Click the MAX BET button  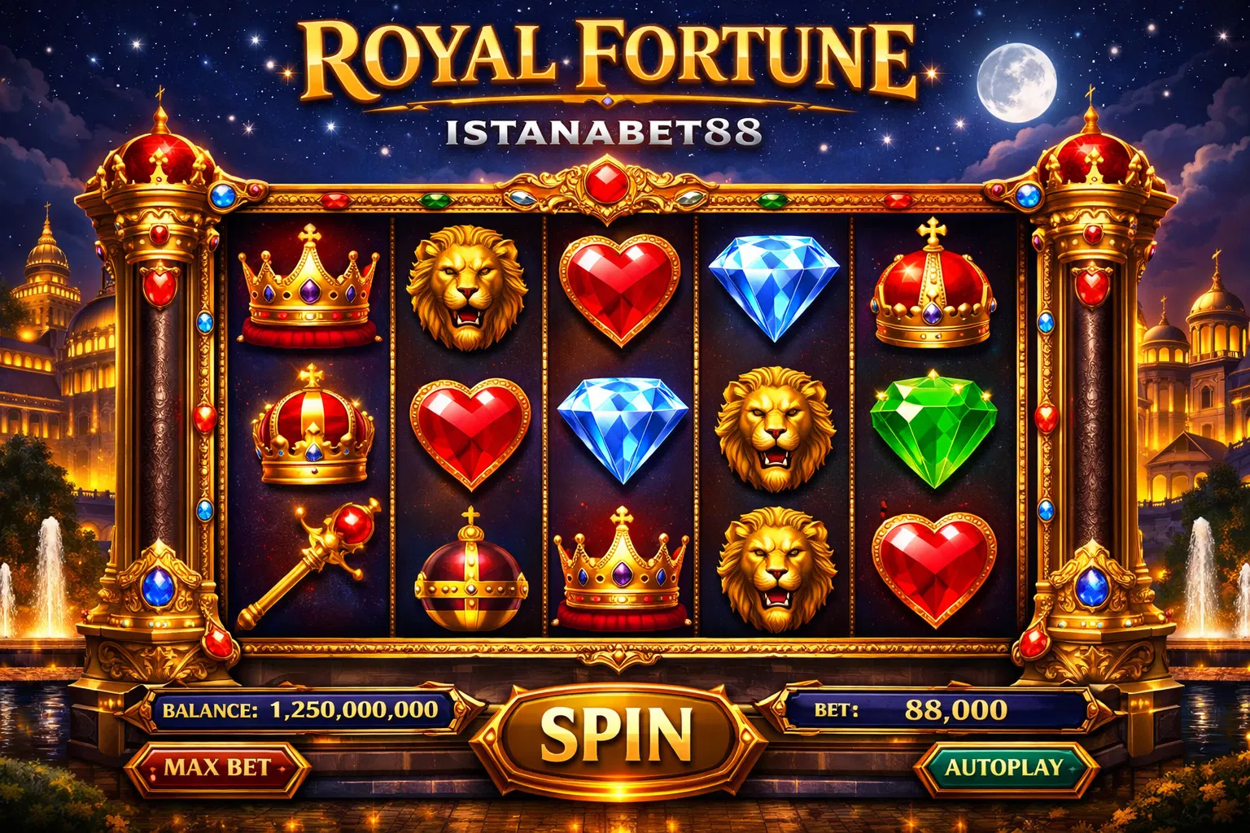[217, 767]
